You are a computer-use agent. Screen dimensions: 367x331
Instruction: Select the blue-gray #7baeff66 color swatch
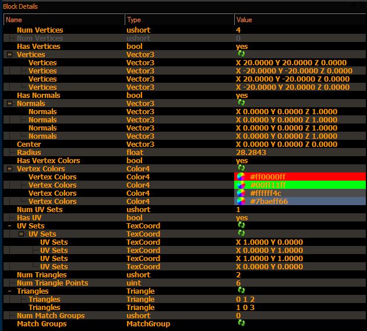click(x=300, y=201)
